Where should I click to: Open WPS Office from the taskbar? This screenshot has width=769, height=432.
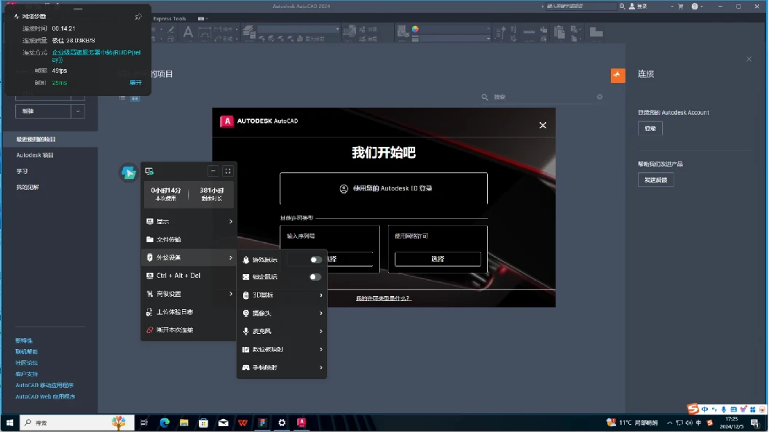[x=242, y=423]
